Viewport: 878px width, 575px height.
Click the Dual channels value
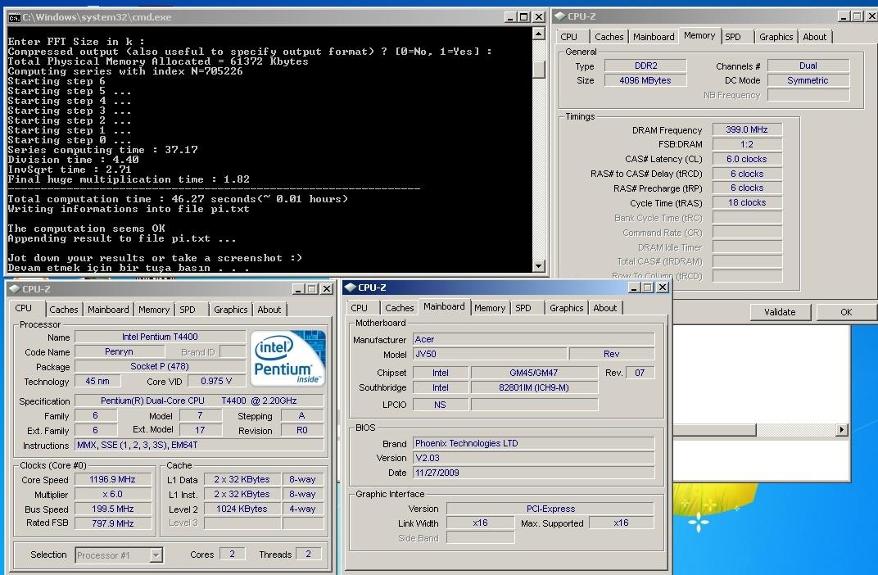point(808,66)
